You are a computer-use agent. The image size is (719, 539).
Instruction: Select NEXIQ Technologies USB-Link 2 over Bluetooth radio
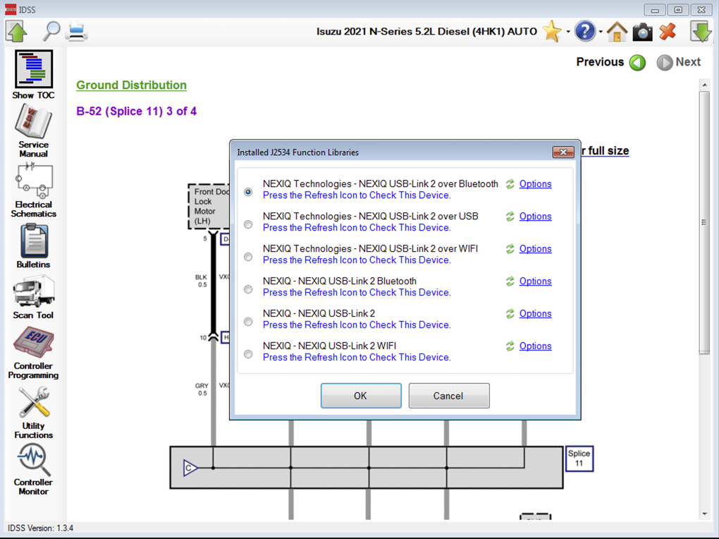[248, 192]
